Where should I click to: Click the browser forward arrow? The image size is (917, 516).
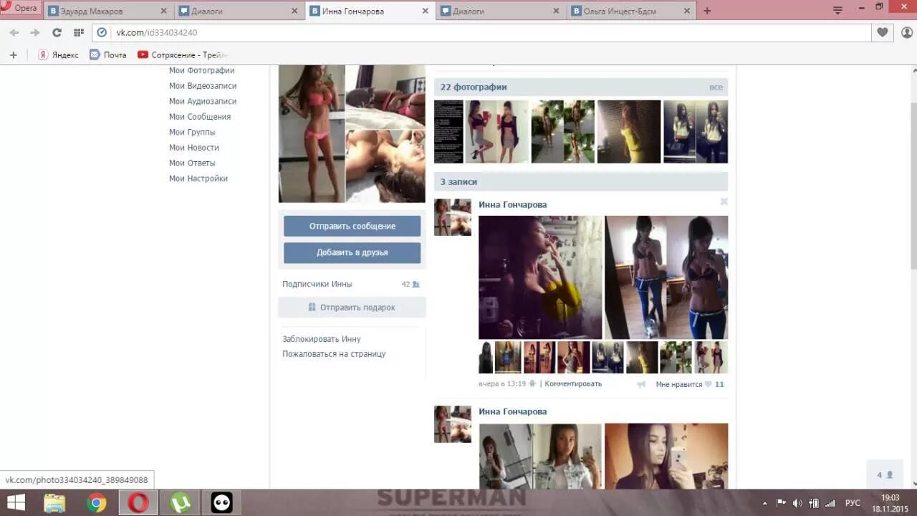pos(34,32)
